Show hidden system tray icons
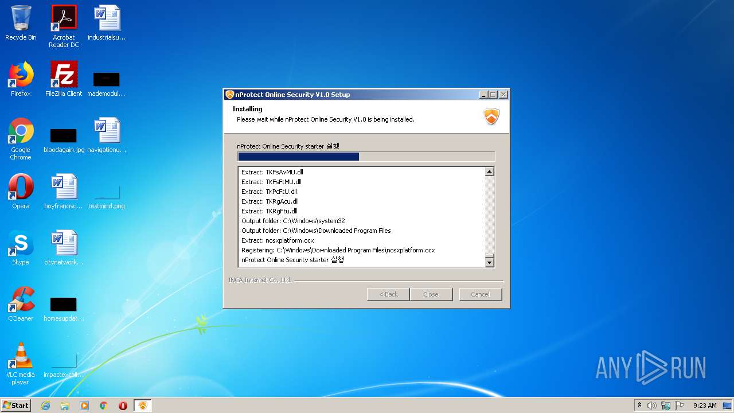Image resolution: width=734 pixels, height=413 pixels. tap(639, 406)
